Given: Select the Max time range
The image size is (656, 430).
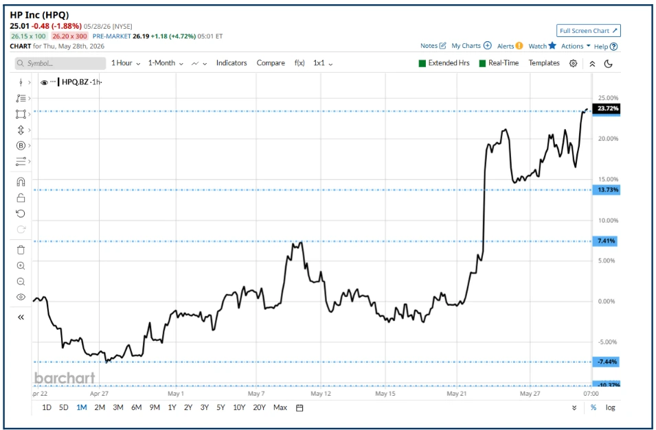Looking at the screenshot, I should coord(280,407).
